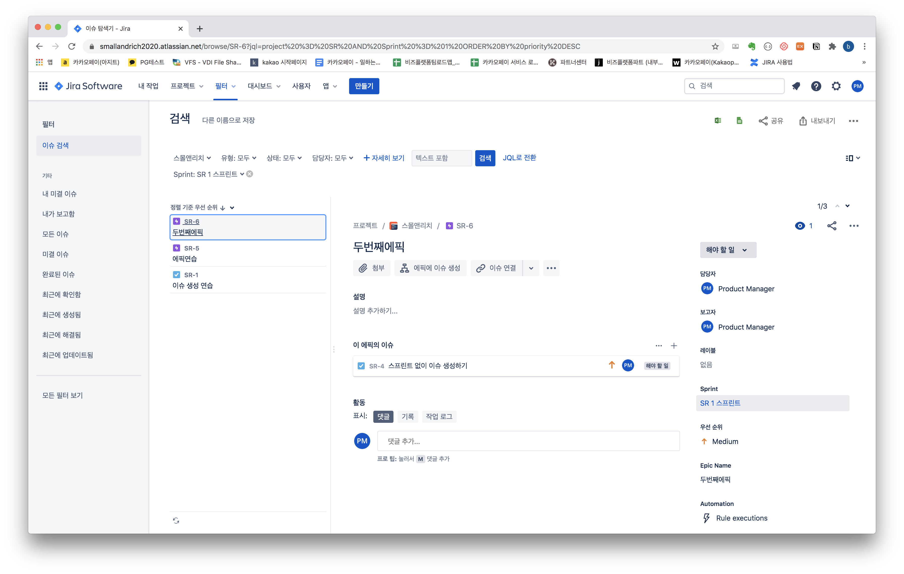The image size is (904, 574).
Task: Click the refresh icon below the issue list
Action: pyautogui.click(x=176, y=520)
